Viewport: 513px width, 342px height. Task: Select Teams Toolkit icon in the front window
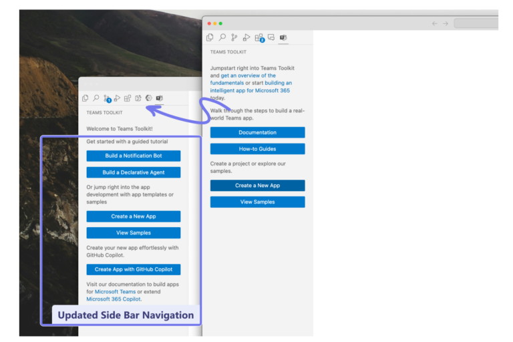coord(283,37)
